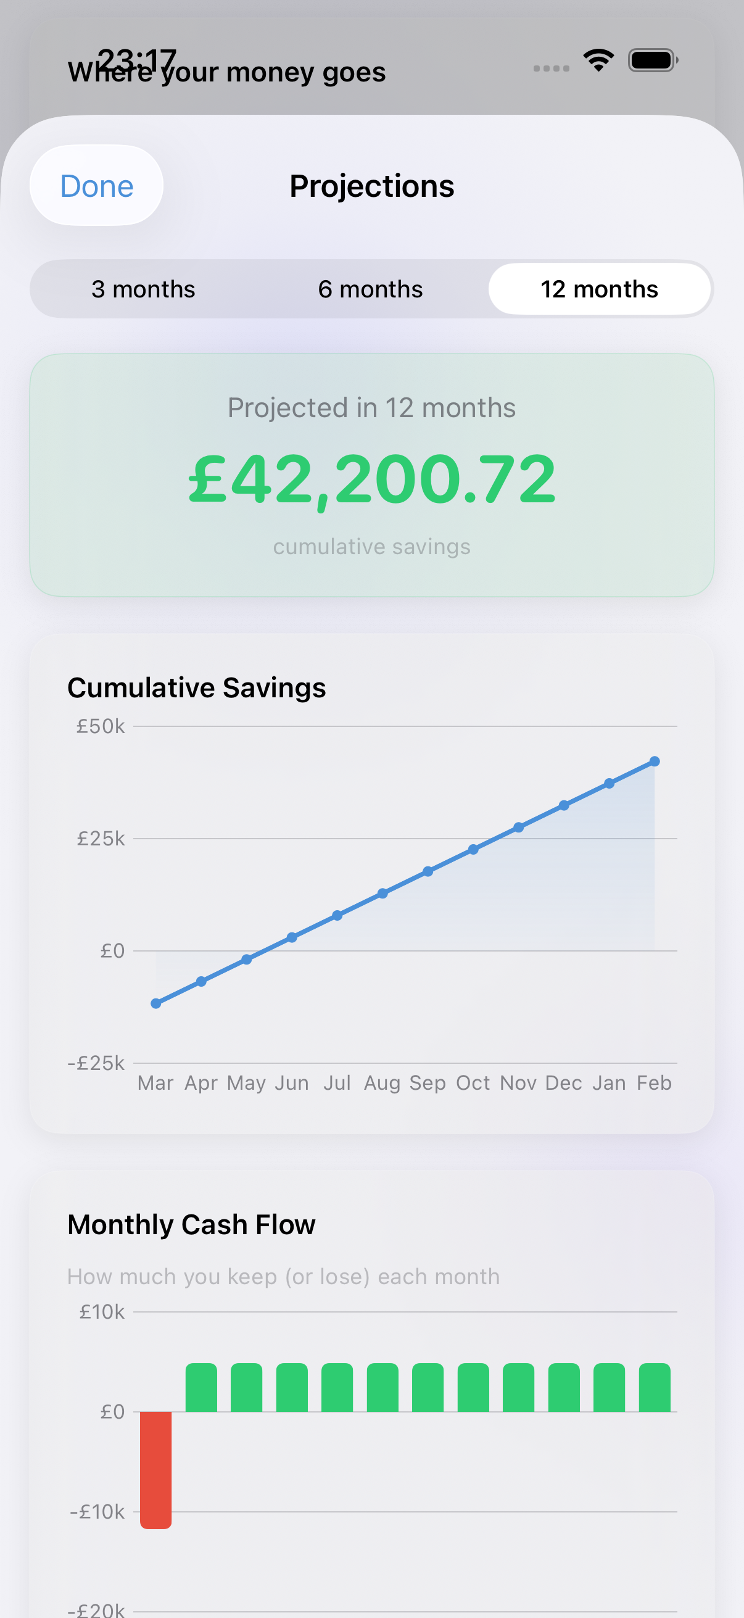The width and height of the screenshot is (744, 1618).
Task: Tap the £42,200.72 projected savings amount
Action: pyautogui.click(x=371, y=480)
